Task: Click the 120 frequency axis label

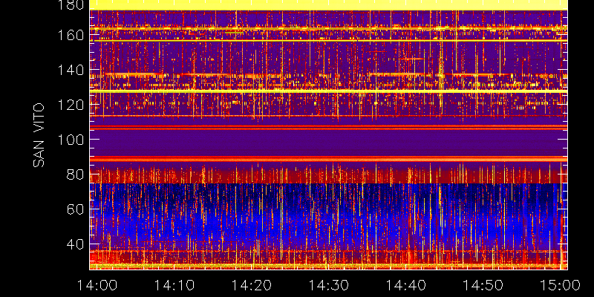Action: tap(71, 105)
